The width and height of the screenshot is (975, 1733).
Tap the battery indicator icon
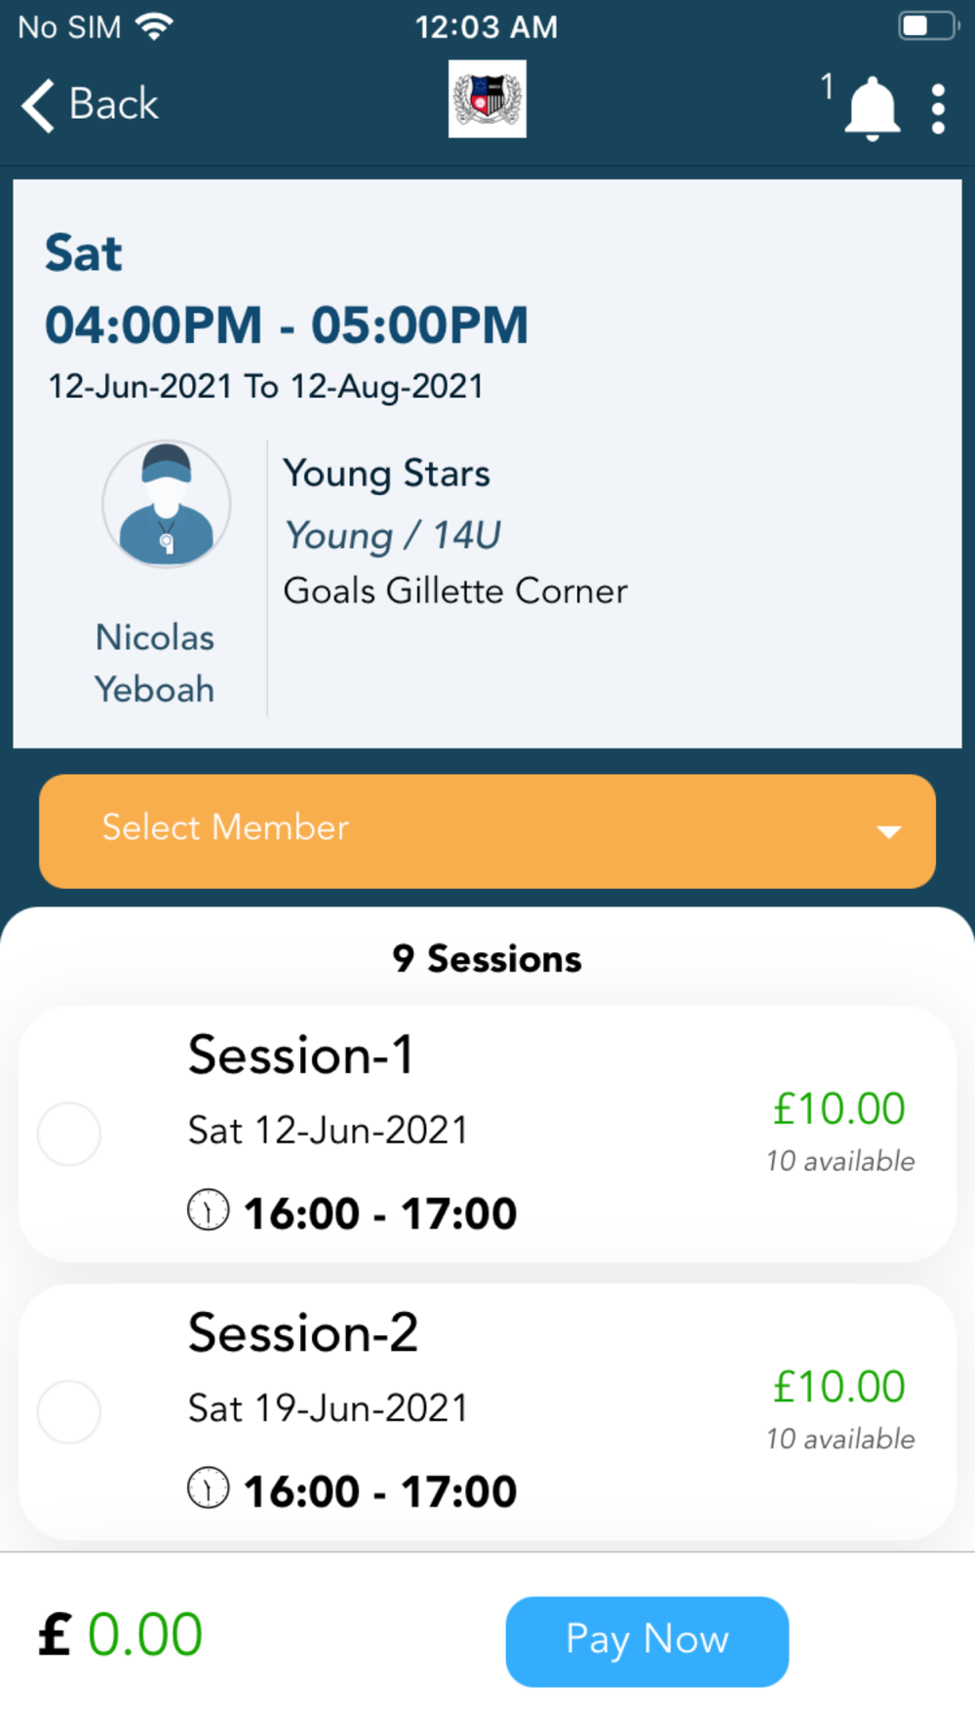(928, 26)
